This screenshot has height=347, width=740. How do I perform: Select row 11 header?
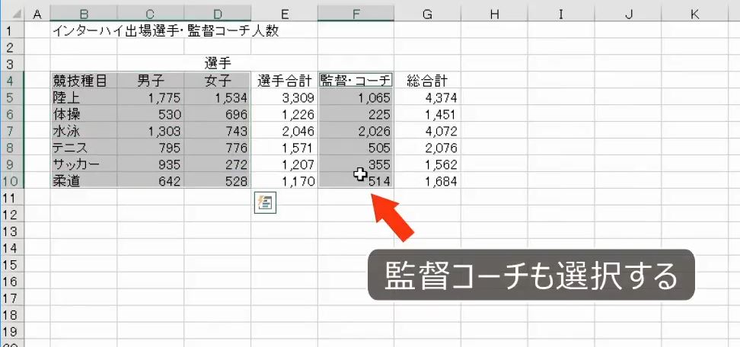click(x=13, y=198)
